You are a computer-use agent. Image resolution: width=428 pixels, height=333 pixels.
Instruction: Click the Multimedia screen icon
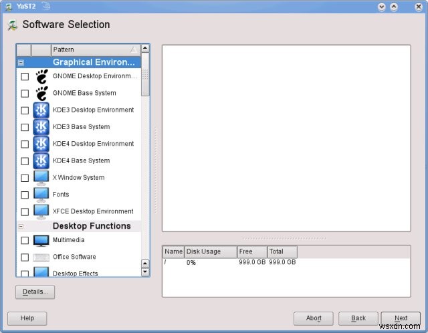pyautogui.click(x=41, y=241)
